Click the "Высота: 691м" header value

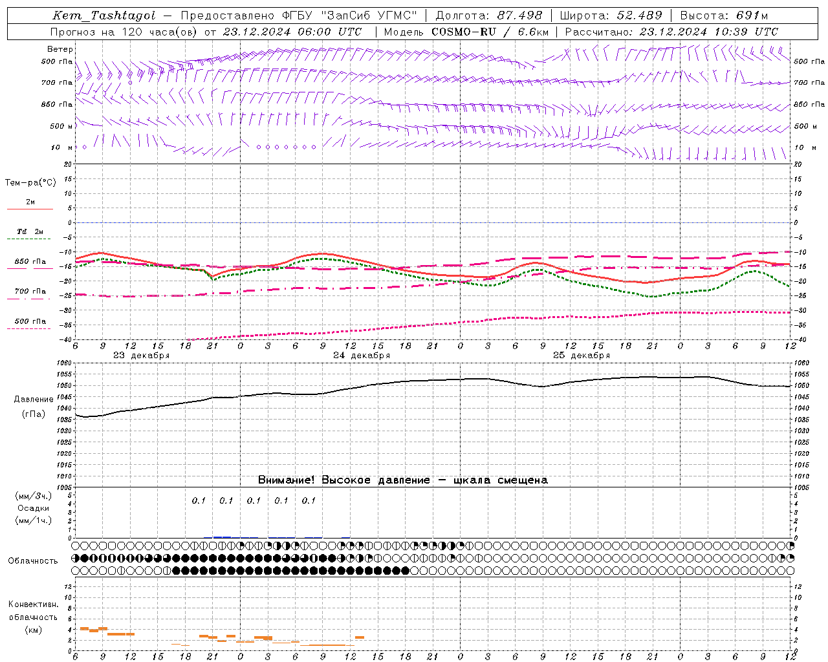pyautogui.click(x=723, y=16)
